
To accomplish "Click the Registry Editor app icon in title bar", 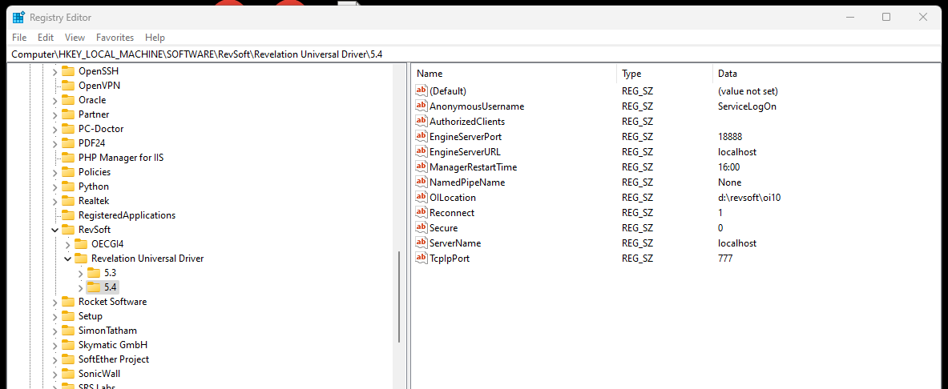I will pos(18,18).
